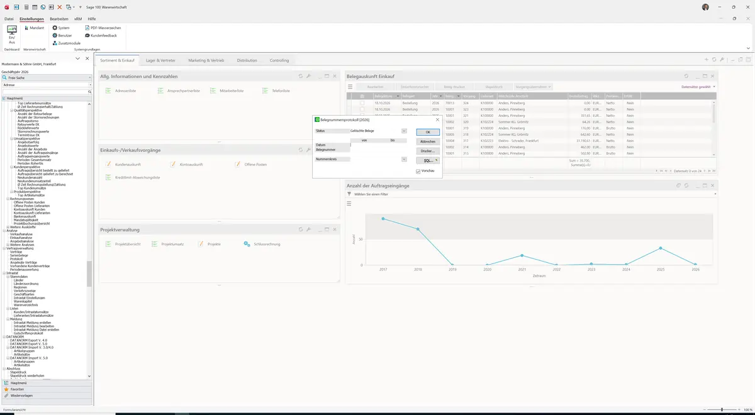Open the Datensätze gewählt dropdown
This screenshot has width=755, height=415.
point(698,87)
